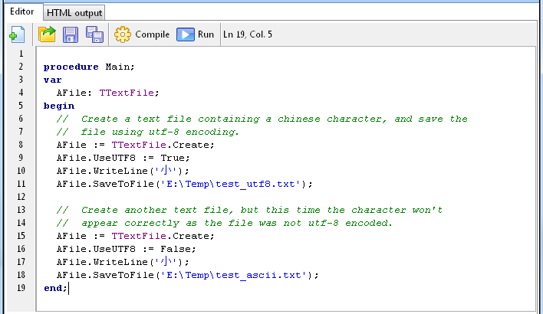The width and height of the screenshot is (543, 314).
Task: Click the Save All double-disk icon
Action: [x=94, y=34]
